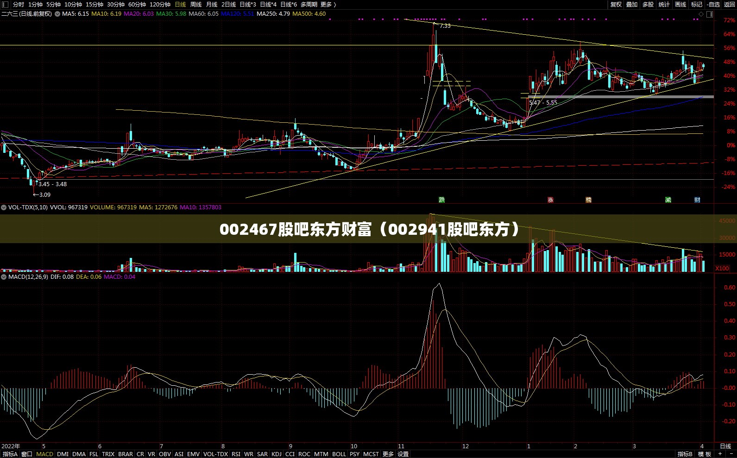Toggle moving average settings circle icon

click(57, 14)
